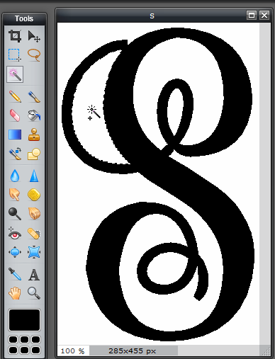Choose the Pinch tool
The width and height of the screenshot is (275, 359).
34,252
